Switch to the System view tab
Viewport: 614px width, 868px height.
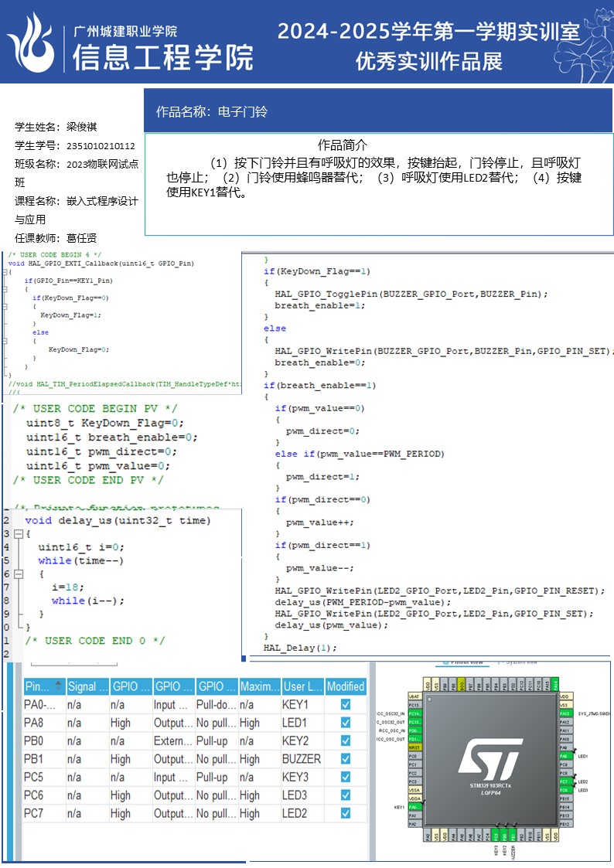pyautogui.click(x=518, y=662)
